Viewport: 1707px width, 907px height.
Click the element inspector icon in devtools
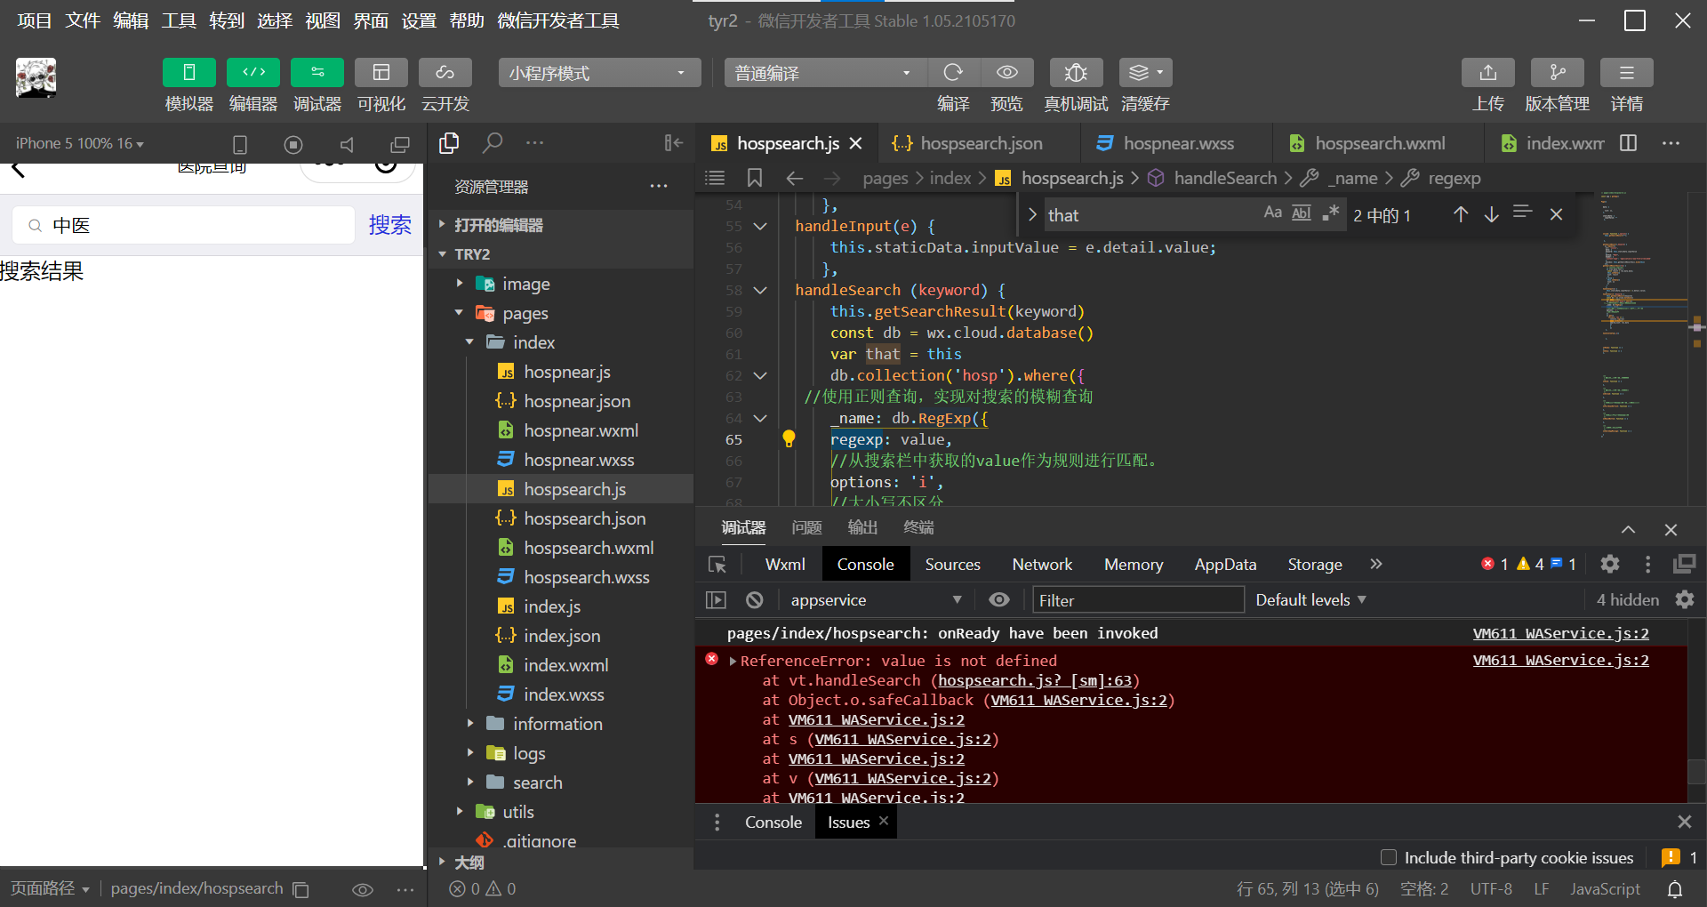pos(717,565)
